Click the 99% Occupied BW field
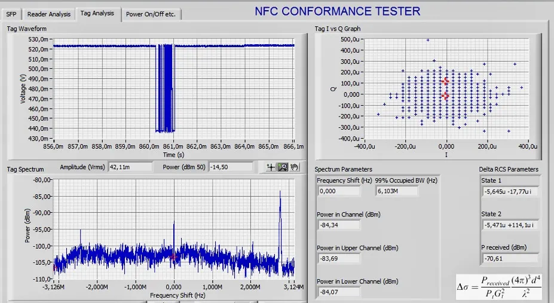Screen dimensions: 554x303 click(x=397, y=191)
